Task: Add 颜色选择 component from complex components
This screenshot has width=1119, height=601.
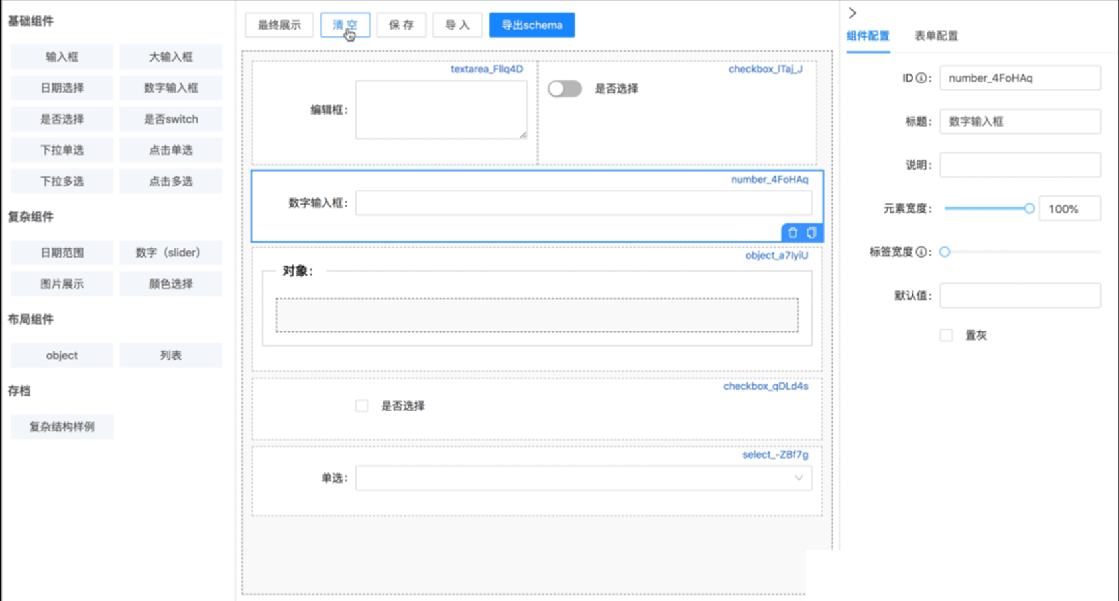Action: click(x=170, y=284)
